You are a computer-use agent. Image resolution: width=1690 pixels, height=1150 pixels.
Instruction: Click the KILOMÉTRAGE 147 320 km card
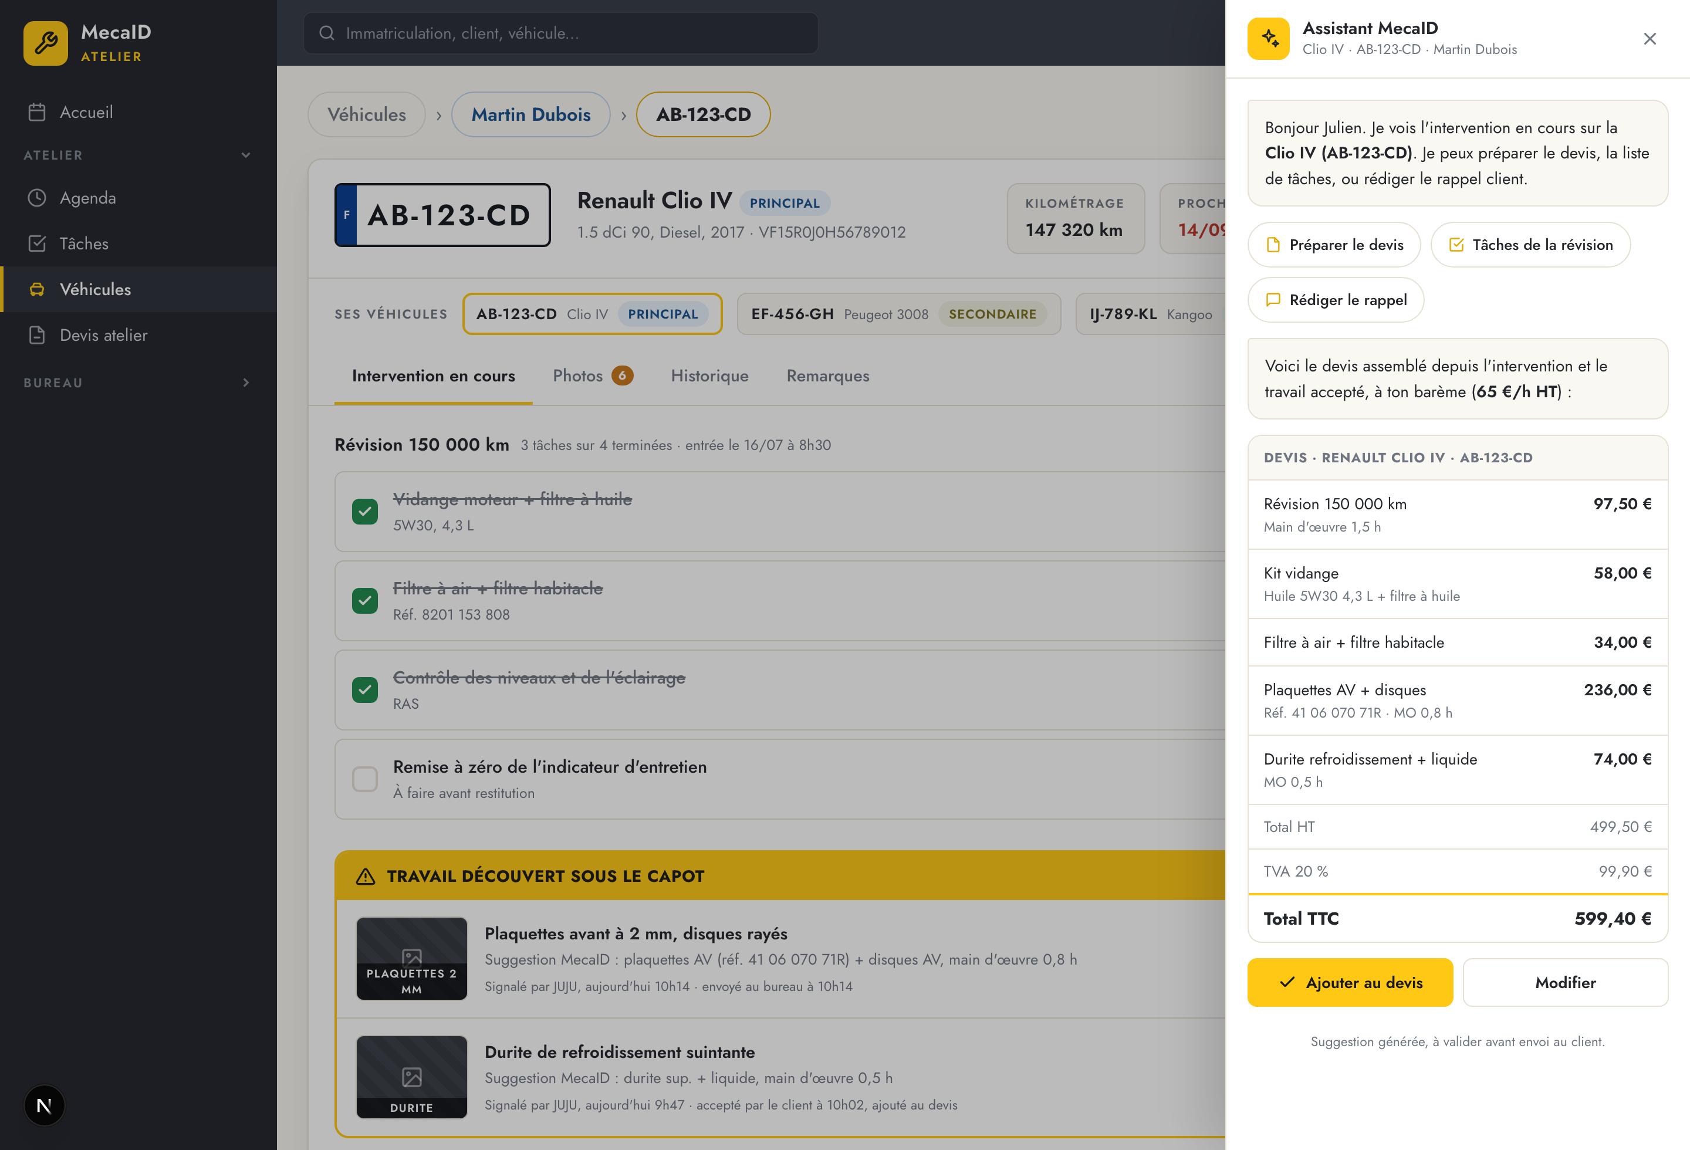1075,218
